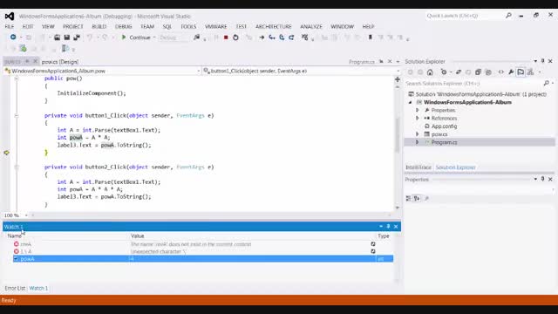Open the editor zoom percentage dropdown
This screenshot has height=314, width=558.
[26, 215]
